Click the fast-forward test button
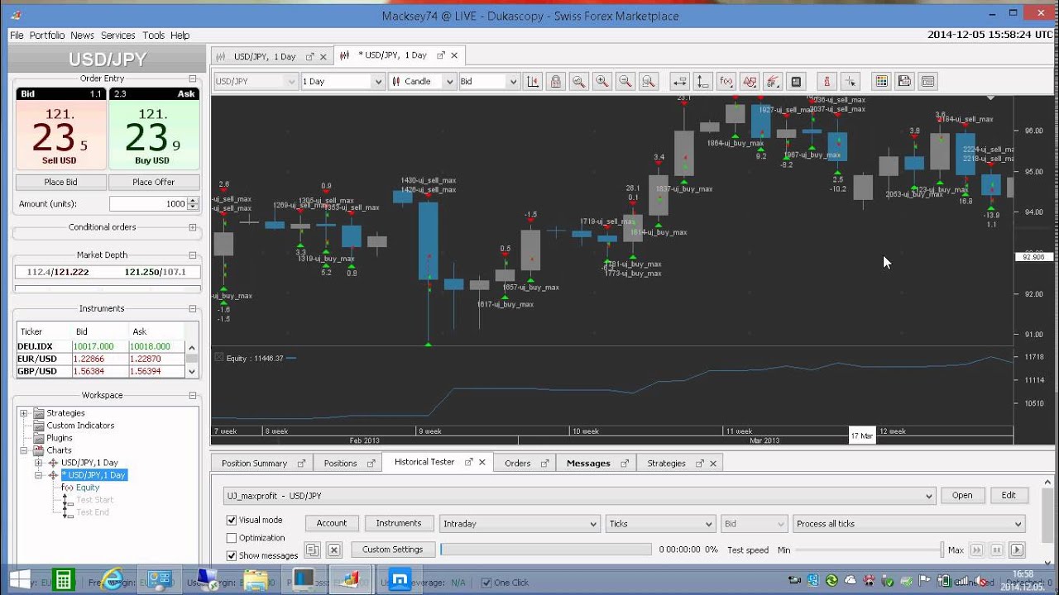 pyautogui.click(x=976, y=550)
